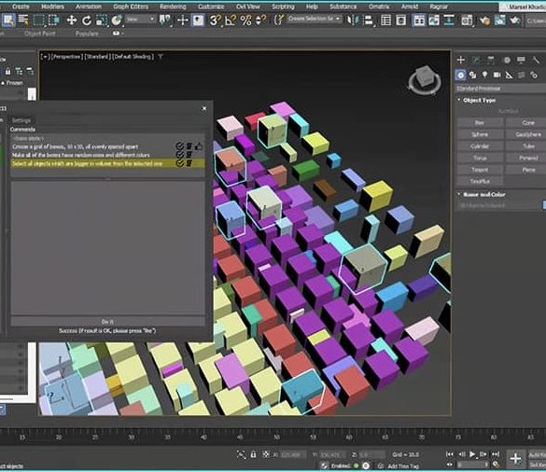The image size is (546, 472).
Task: Open the Modifiers menu
Action: coord(52,7)
